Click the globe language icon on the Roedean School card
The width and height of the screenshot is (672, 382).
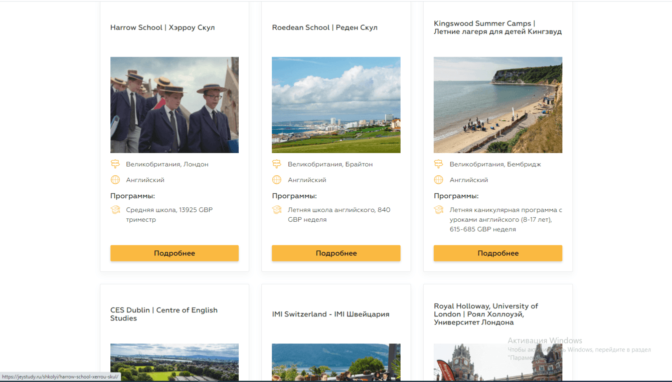pyautogui.click(x=277, y=180)
